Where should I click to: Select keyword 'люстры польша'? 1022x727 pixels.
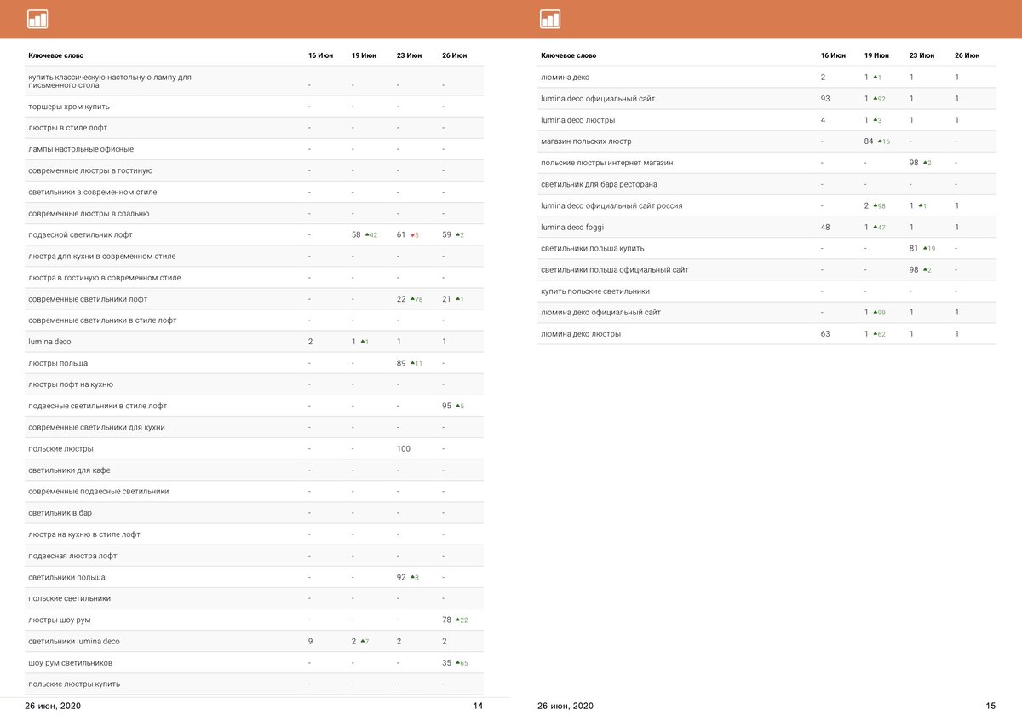(58, 363)
